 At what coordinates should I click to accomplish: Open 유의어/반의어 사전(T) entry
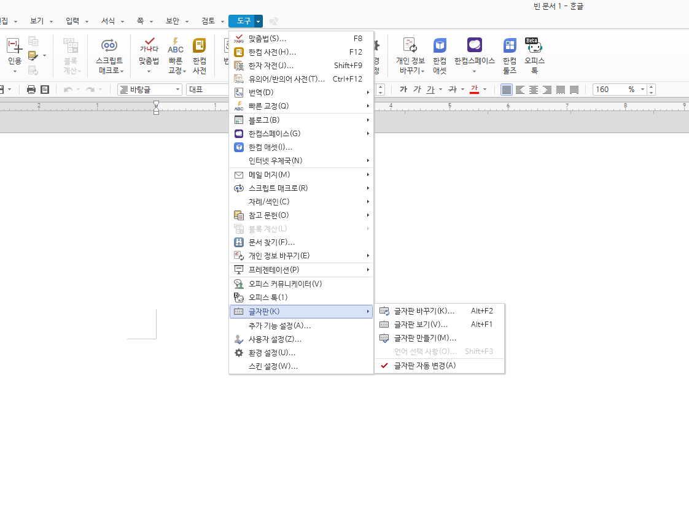tap(301, 79)
